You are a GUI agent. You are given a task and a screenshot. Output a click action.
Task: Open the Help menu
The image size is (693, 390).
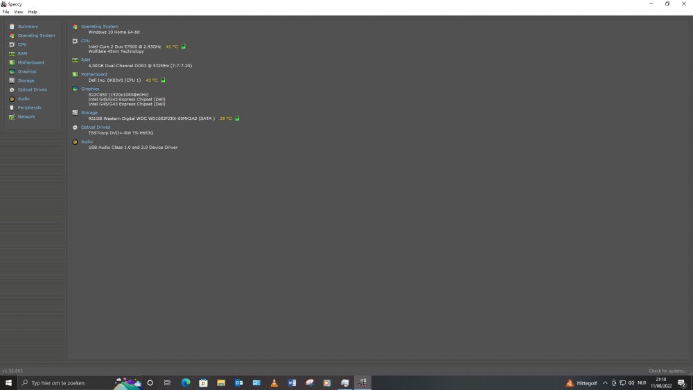(33, 12)
